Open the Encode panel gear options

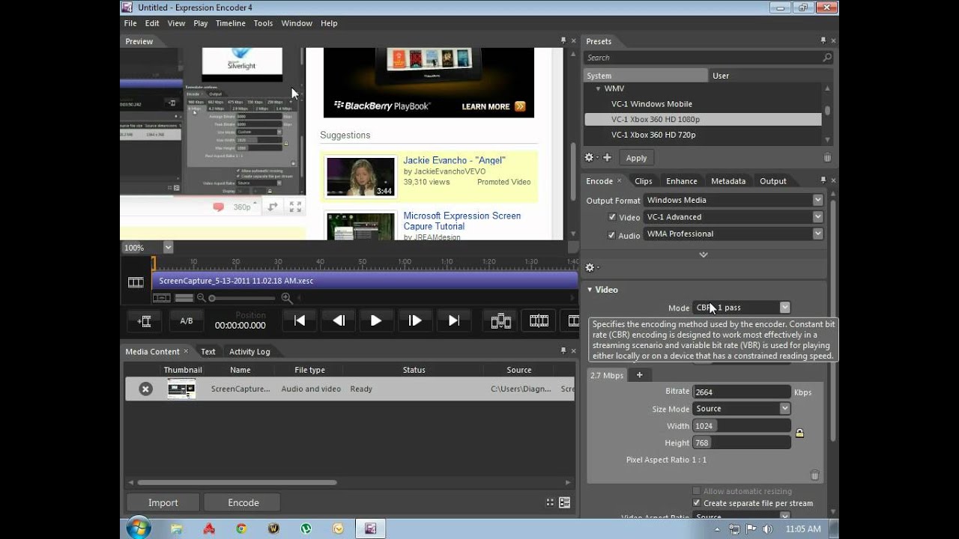590,267
